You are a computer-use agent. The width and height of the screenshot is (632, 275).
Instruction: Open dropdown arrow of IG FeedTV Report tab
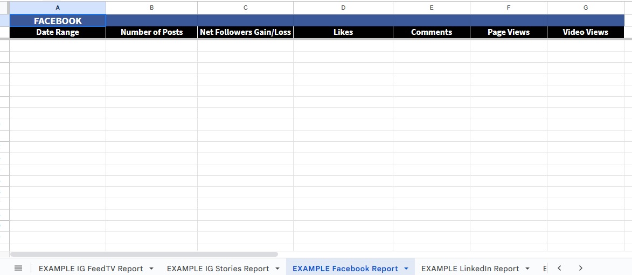tap(151, 269)
